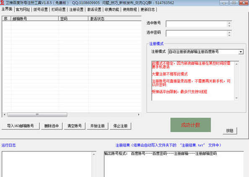This screenshot has height=177, width=249.
Task: Maximize the window
Action: pos(234,3)
